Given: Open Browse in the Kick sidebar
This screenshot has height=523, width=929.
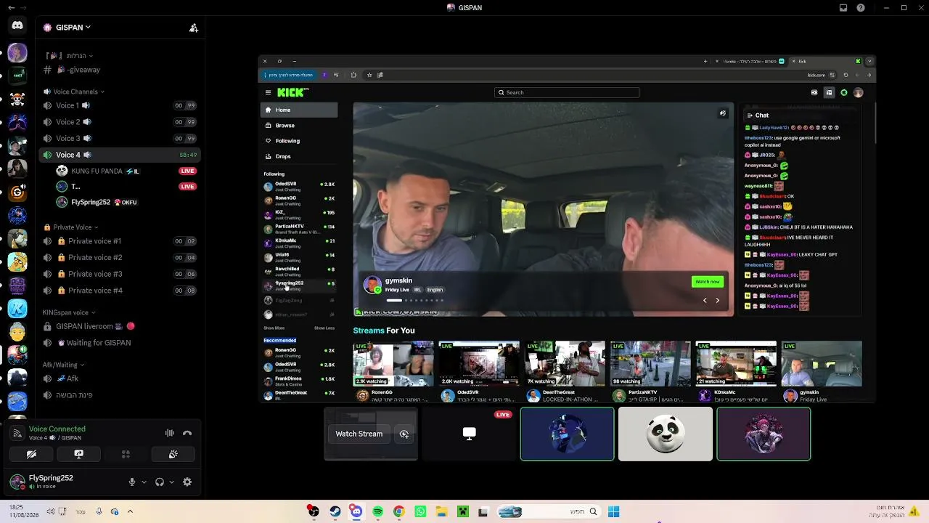Looking at the screenshot, I should click(299, 126).
